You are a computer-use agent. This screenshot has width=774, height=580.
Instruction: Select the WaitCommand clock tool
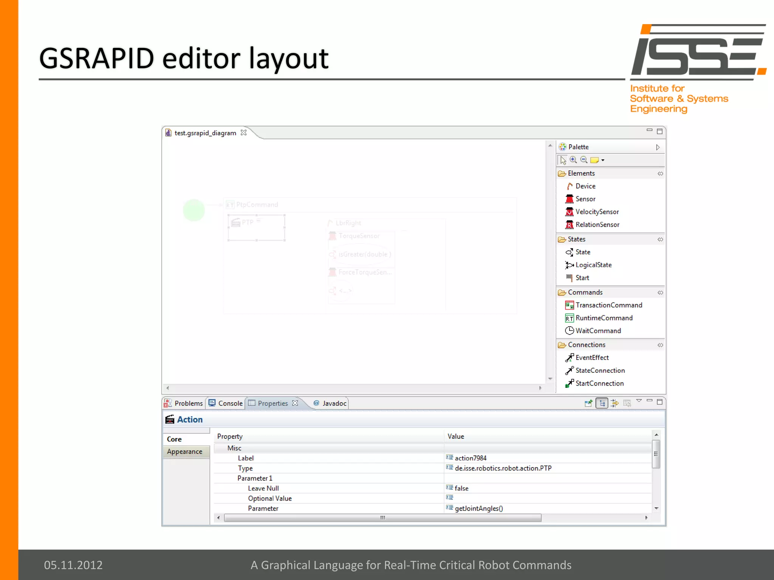coord(593,331)
